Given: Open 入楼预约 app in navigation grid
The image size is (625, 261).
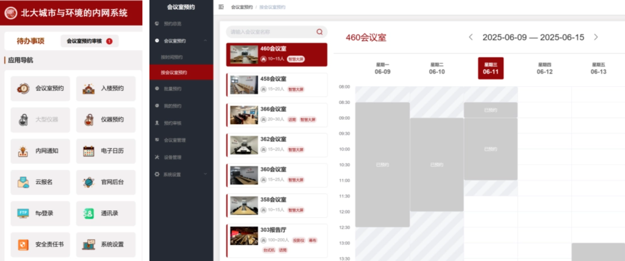Looking at the screenshot, I should (106, 89).
